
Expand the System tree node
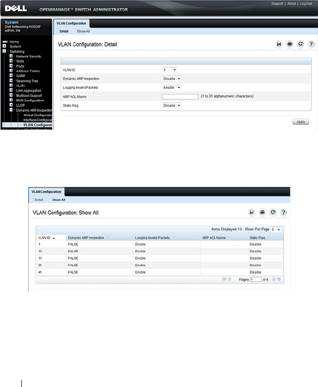4,46
